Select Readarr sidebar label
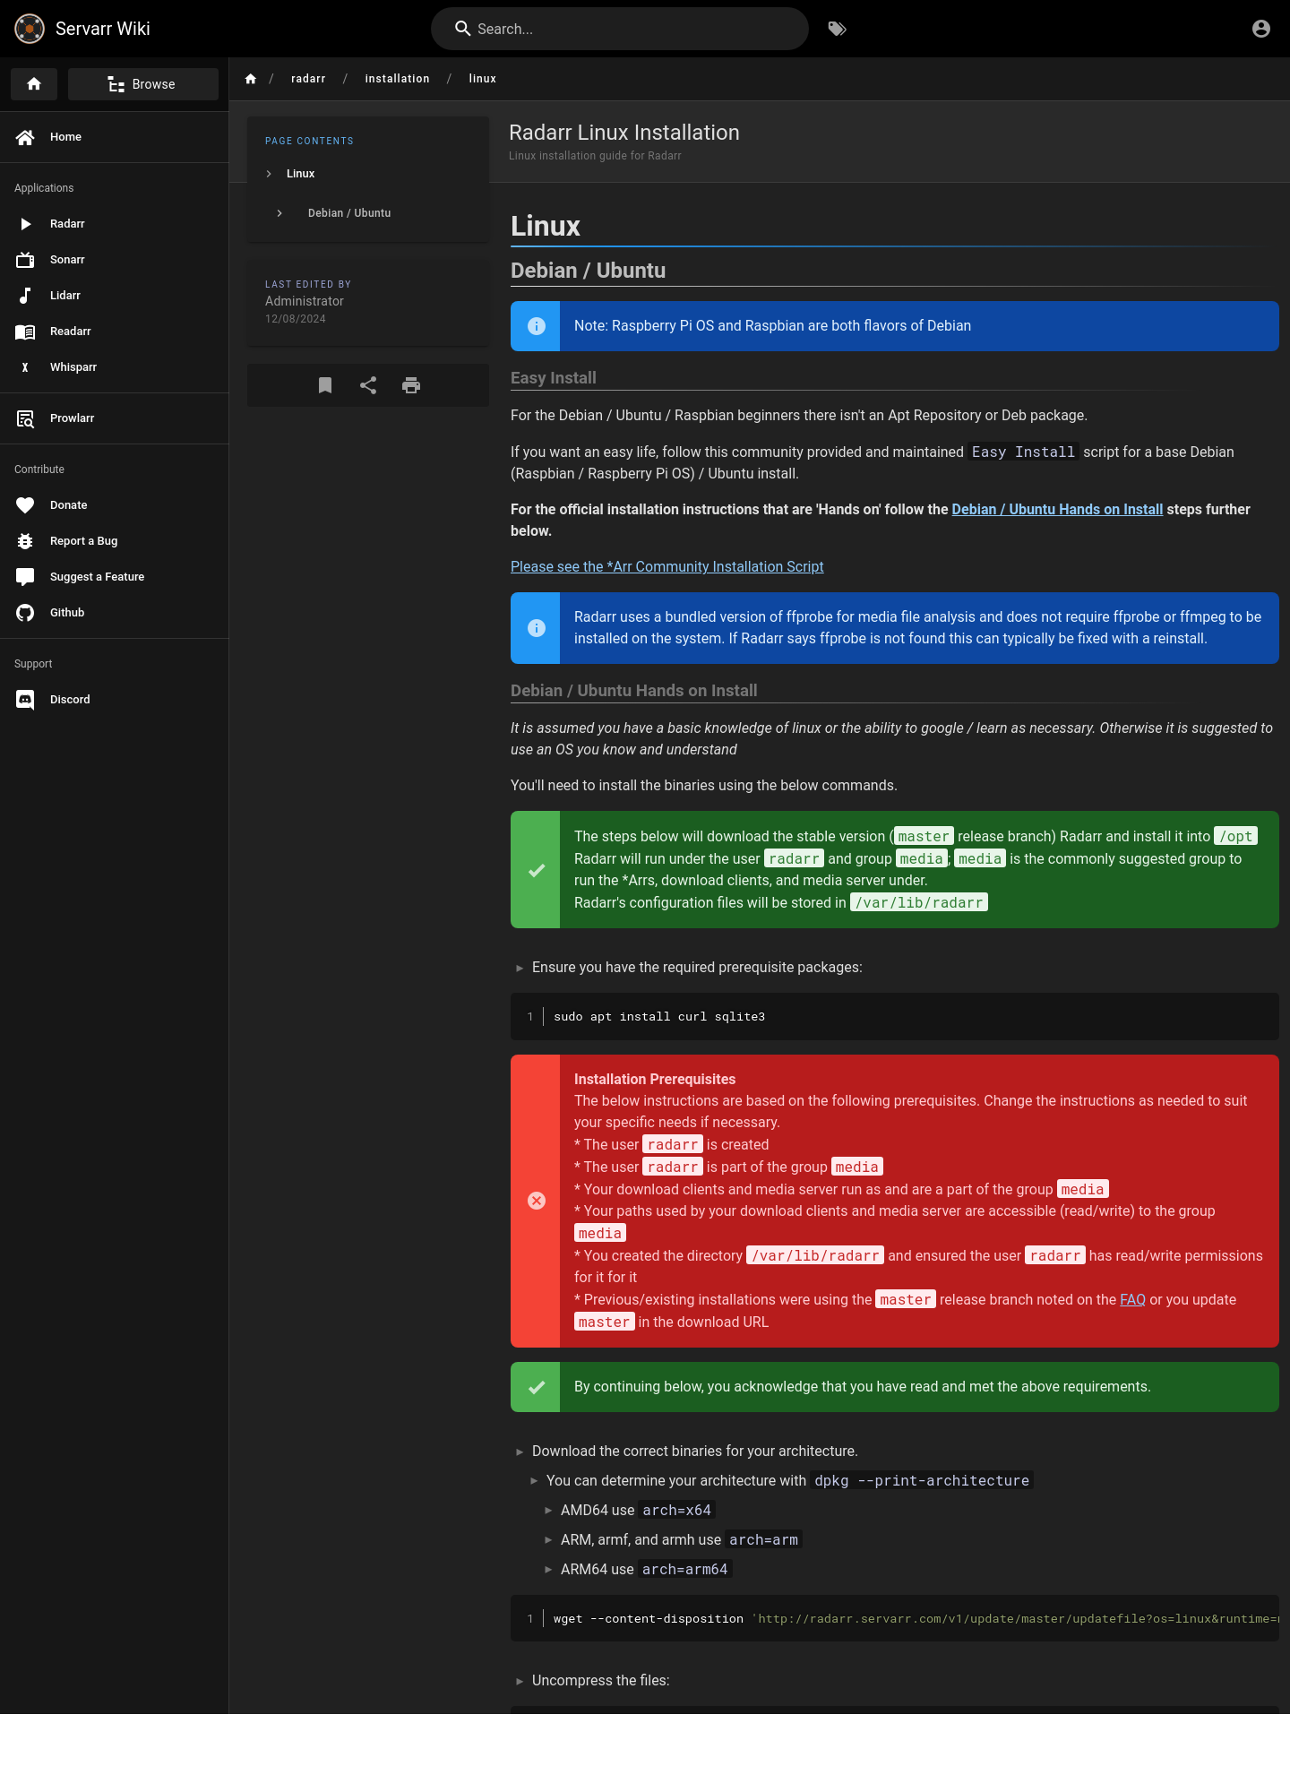1290x1792 pixels. 71,332
